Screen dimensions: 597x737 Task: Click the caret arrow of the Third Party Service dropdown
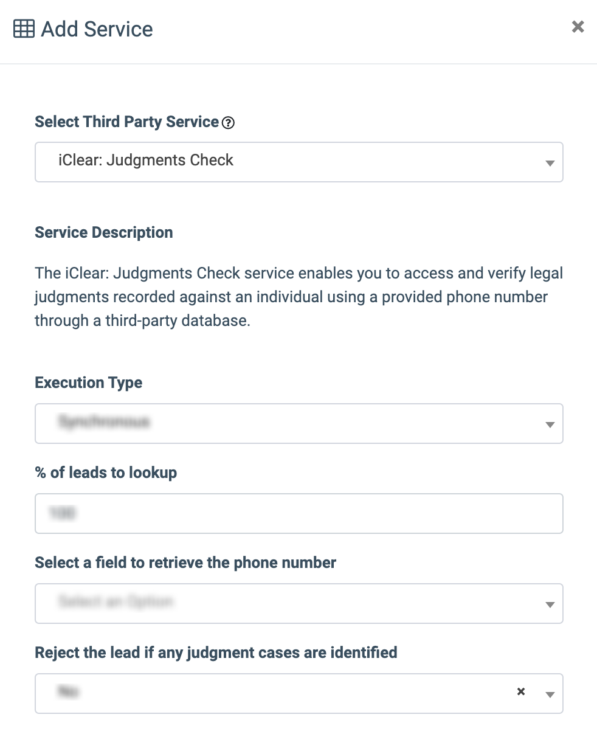point(550,164)
